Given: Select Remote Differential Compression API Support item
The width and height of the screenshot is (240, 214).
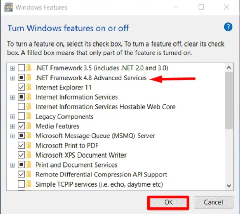Looking at the screenshot, I should (x=101, y=174).
